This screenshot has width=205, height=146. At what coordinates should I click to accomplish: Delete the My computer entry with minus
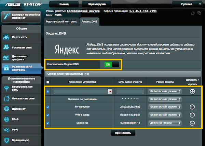coord(192,107)
